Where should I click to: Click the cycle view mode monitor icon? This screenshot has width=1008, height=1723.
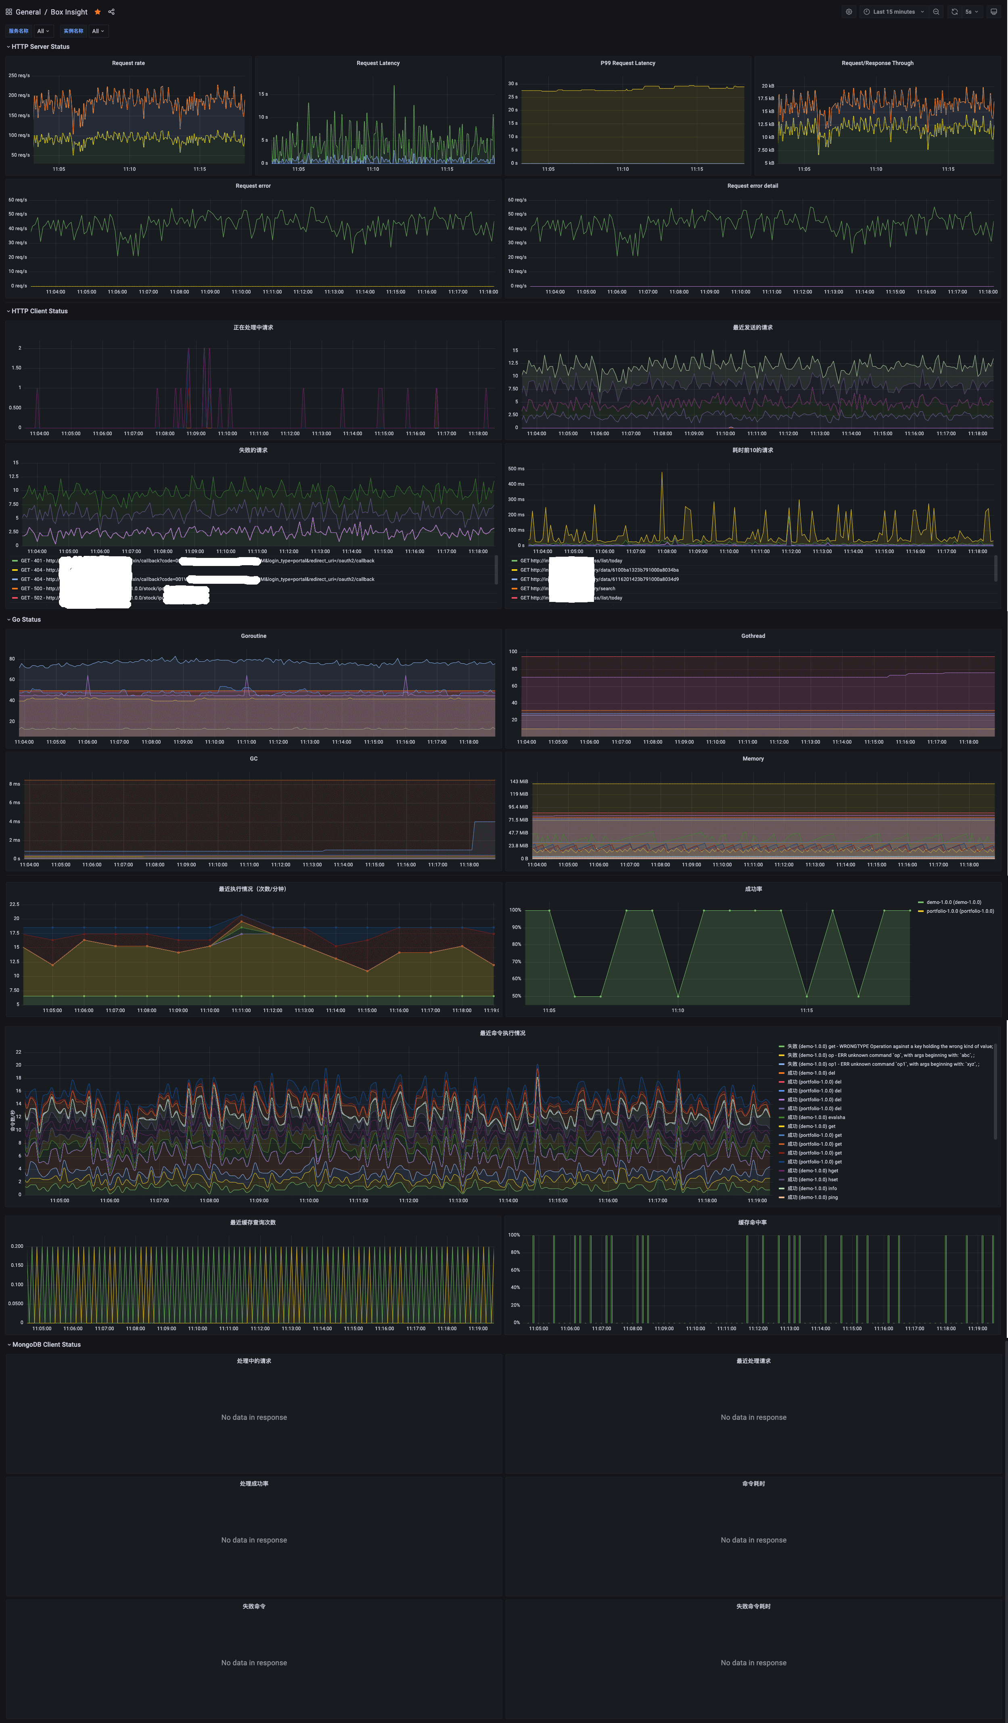click(x=993, y=12)
